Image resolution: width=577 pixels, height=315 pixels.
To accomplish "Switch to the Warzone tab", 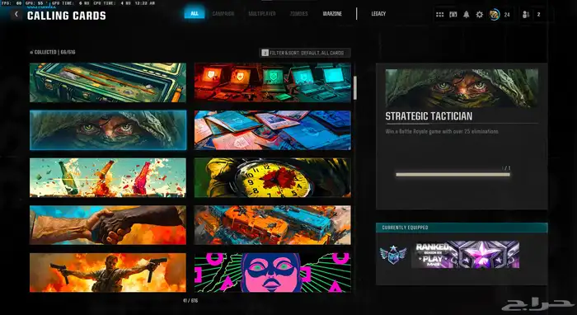I will [x=332, y=14].
